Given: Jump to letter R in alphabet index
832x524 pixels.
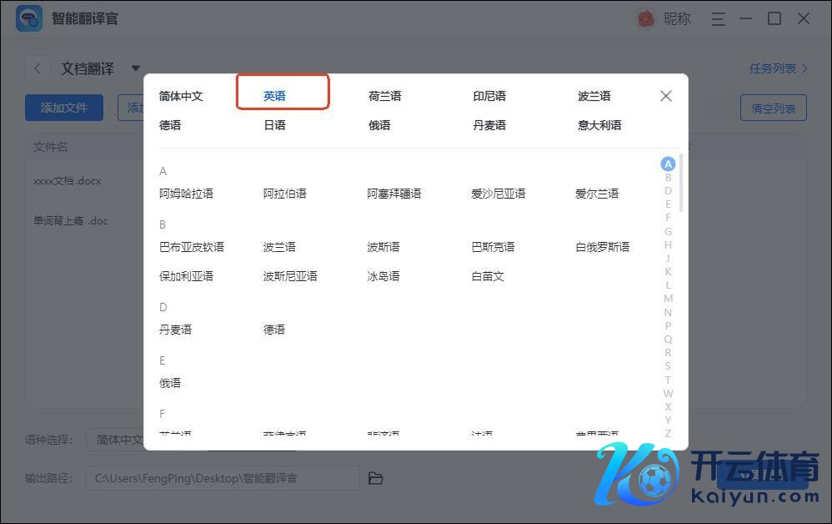Looking at the screenshot, I should pyautogui.click(x=668, y=353).
